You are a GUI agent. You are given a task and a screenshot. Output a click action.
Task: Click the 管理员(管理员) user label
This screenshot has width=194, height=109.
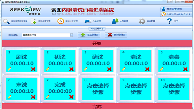[x=174, y=9]
